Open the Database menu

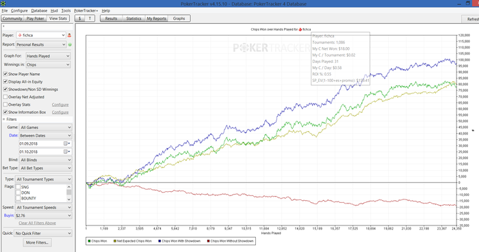point(39,11)
